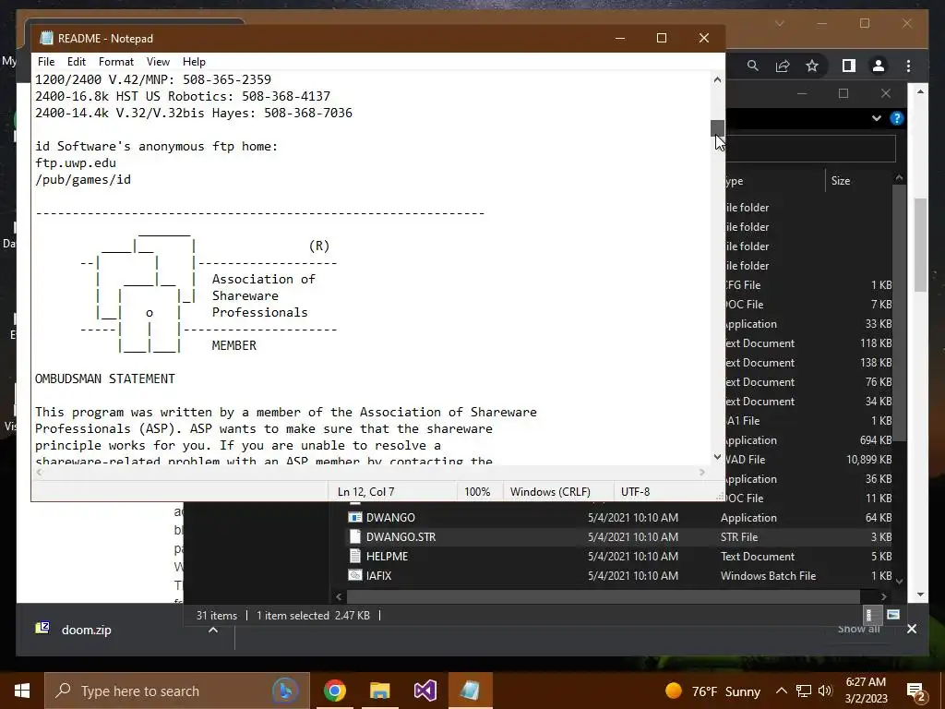
Task: Click the taskbar search box
Action: (x=177, y=691)
